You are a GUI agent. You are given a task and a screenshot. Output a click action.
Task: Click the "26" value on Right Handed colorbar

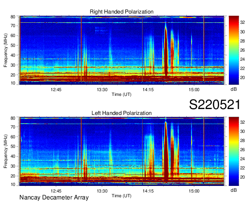242,50
